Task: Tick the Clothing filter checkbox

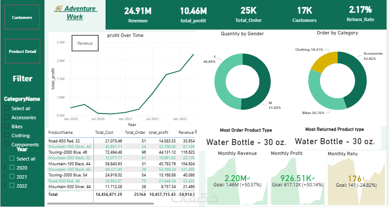Action: coord(7,135)
